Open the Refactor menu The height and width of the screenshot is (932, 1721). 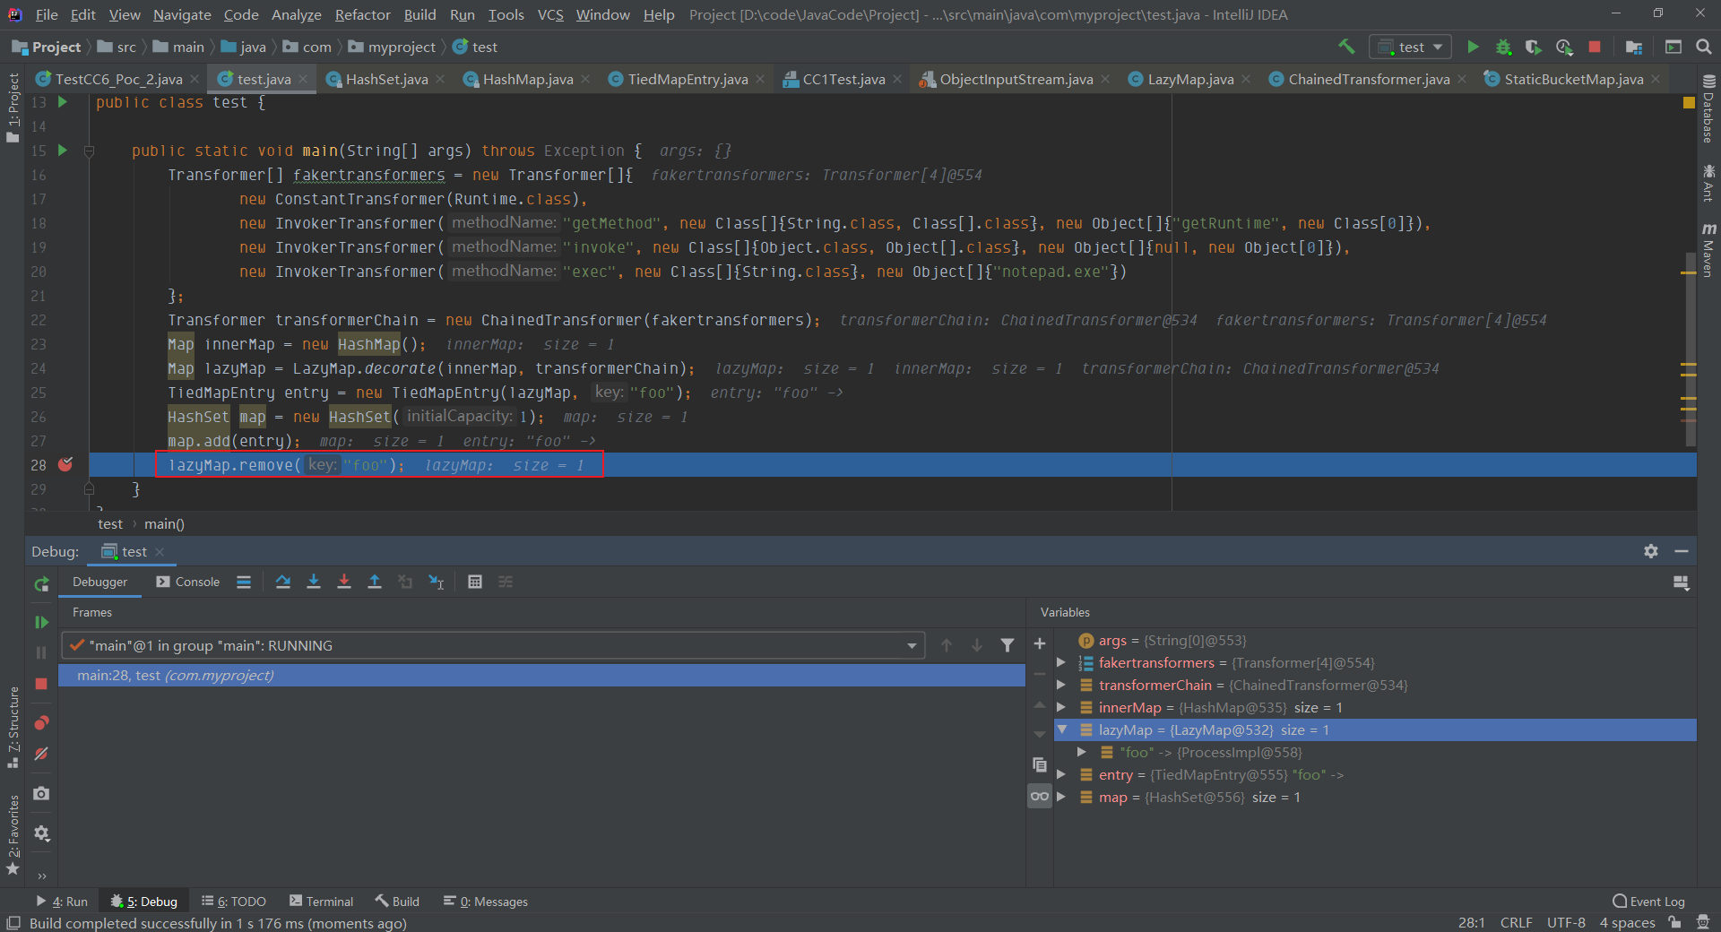(x=362, y=14)
